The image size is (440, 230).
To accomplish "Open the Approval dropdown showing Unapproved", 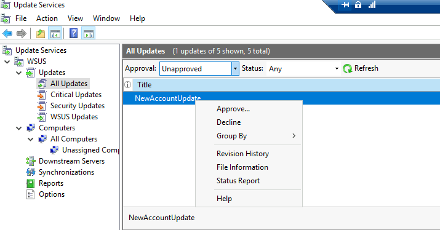I will [x=199, y=69].
